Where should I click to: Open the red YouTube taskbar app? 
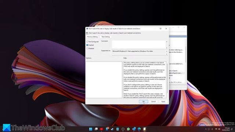point(101,129)
